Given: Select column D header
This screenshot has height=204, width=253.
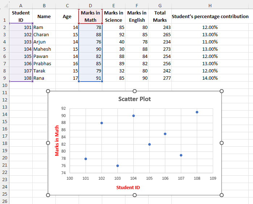Looking at the screenshot, I should pyautogui.click(x=90, y=6).
